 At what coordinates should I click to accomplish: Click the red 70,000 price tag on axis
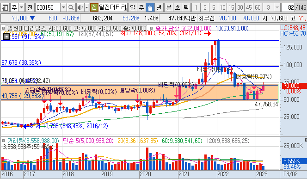coord(294,86)
